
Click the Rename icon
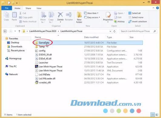click(x=69, y=16)
